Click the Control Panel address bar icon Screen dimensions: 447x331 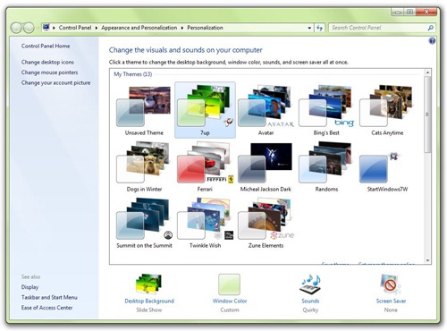click(46, 28)
